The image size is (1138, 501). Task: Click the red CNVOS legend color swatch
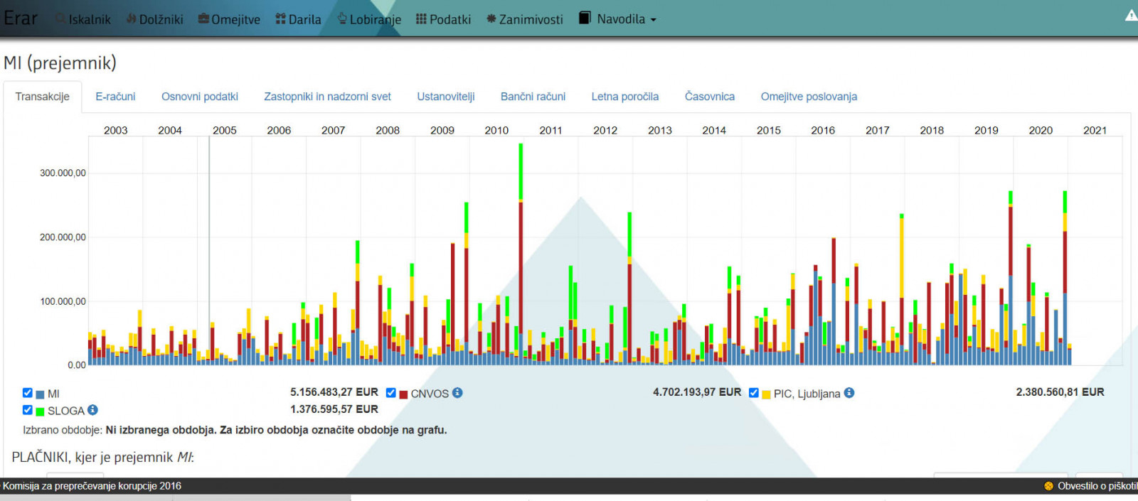(403, 394)
